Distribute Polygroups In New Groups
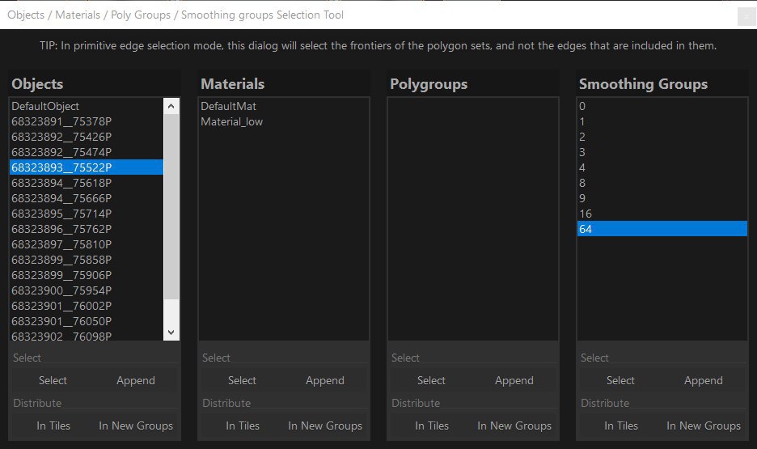Viewport: 757px width, 449px height. coord(514,426)
